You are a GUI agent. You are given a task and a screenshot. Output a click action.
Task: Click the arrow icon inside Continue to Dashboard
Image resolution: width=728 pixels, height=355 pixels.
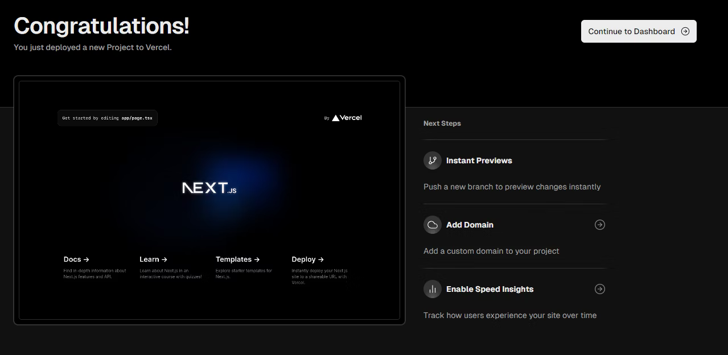(685, 31)
